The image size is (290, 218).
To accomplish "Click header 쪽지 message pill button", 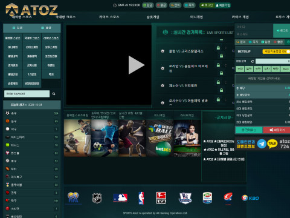I will point(189,5).
